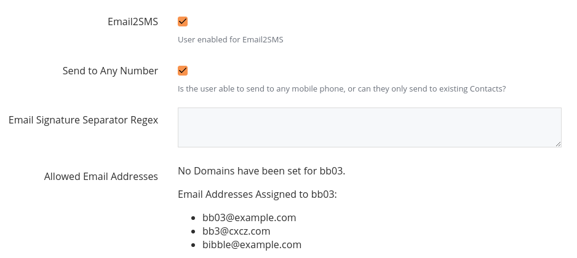Viewport: 577px width, 258px height.
Task: Select the bb3@cxcz.com list entry
Action: point(236,231)
